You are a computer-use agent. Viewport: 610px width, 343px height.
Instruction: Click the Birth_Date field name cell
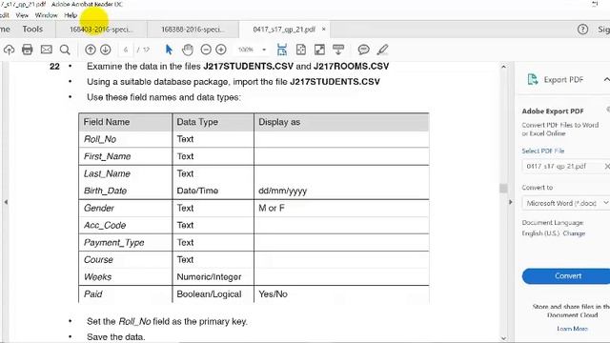(x=125, y=191)
